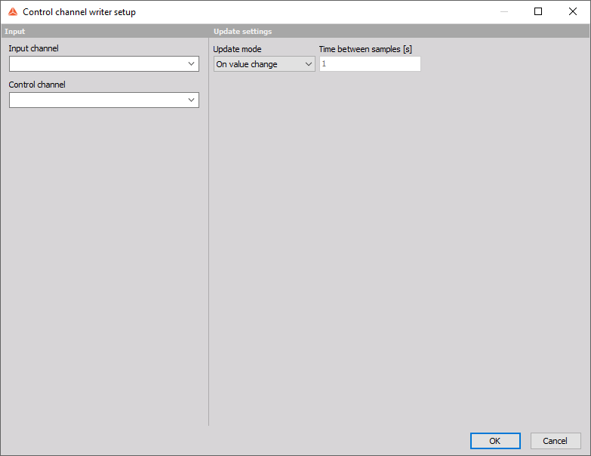This screenshot has height=456, width=591.
Task: Click the Input section header
Action: pyautogui.click(x=14, y=32)
